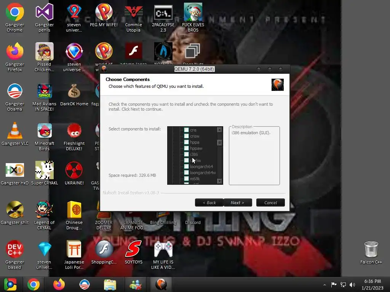The image size is (390, 292).
Task: Open the Japanese Loli Por... torii gate icon
Action: (x=74, y=255)
